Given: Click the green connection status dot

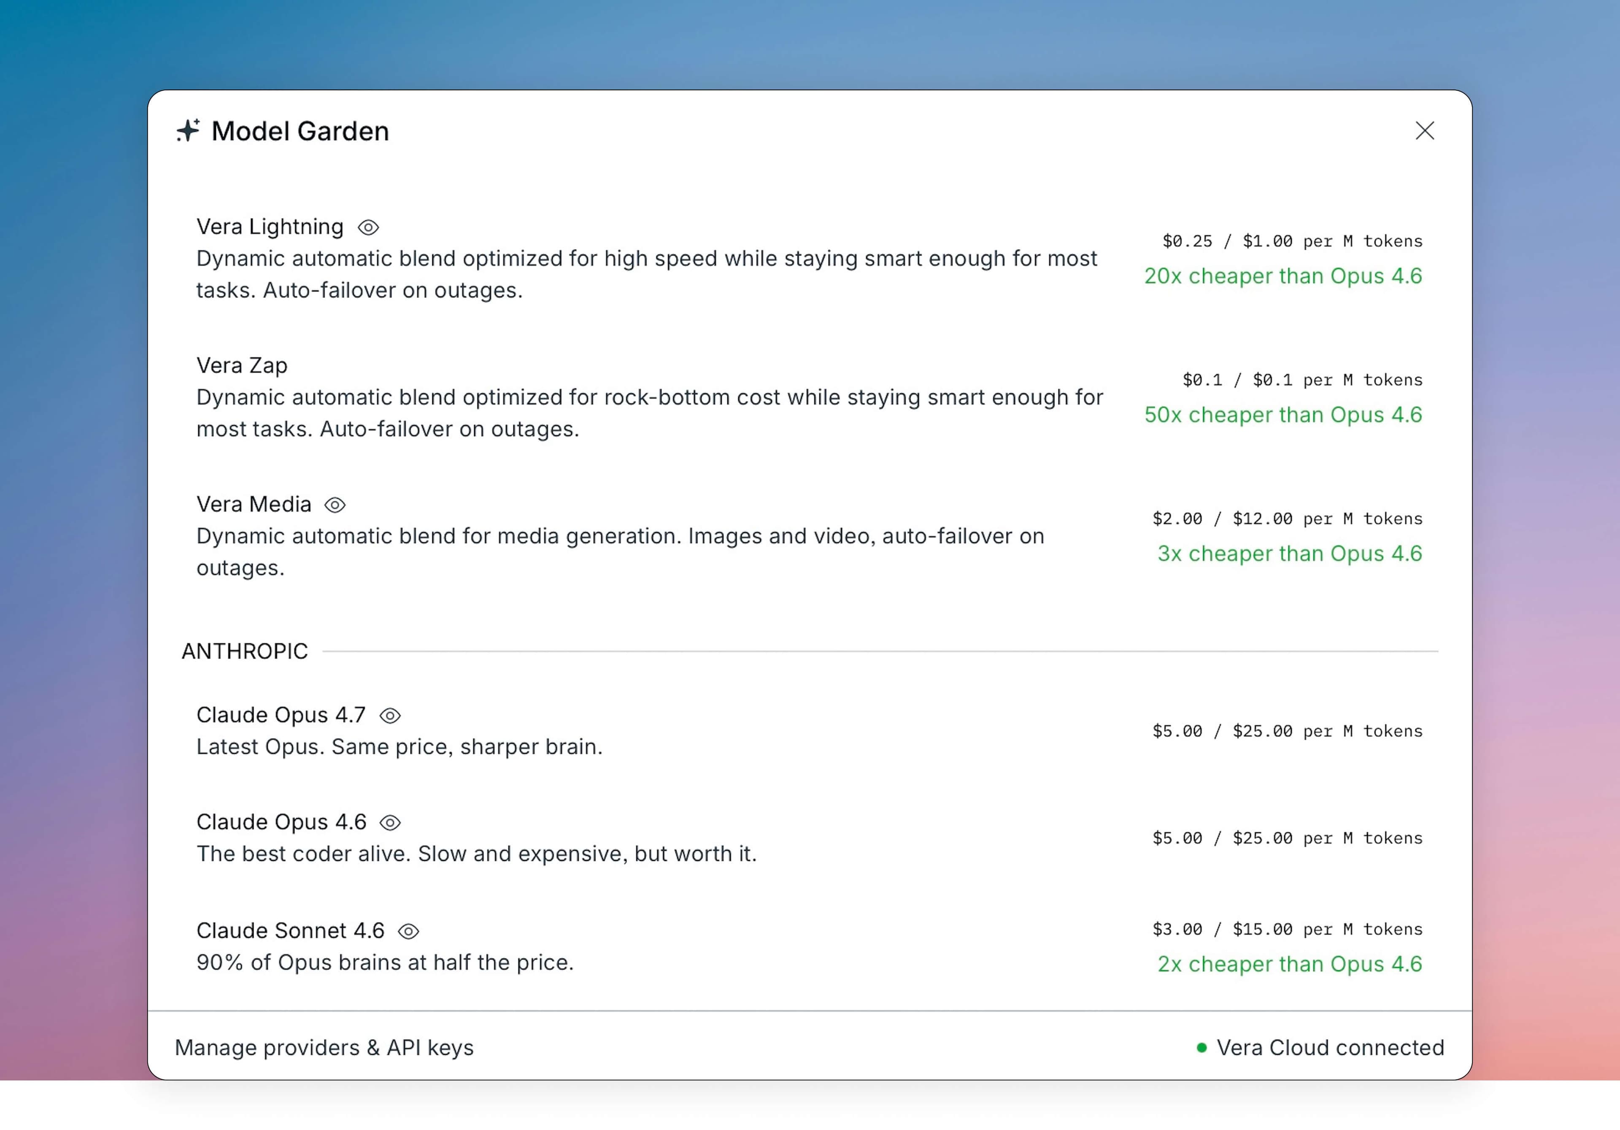Looking at the screenshot, I should 1201,1048.
